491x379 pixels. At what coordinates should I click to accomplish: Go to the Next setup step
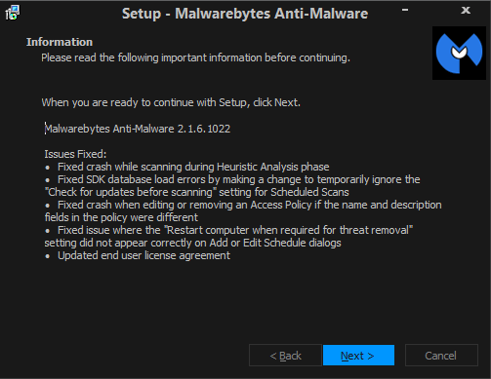point(358,356)
